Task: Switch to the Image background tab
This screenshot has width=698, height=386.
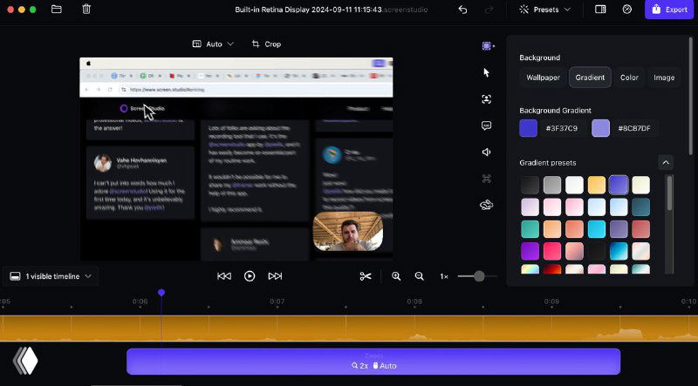Action: (x=664, y=78)
